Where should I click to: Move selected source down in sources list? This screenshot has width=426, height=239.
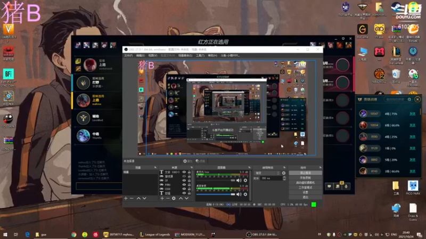pos(187,198)
